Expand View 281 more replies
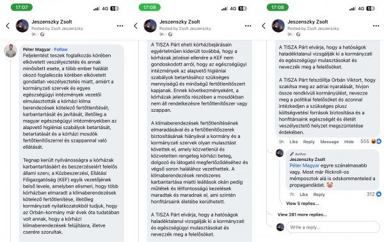Screen dimensions: 384x242 point(302,215)
